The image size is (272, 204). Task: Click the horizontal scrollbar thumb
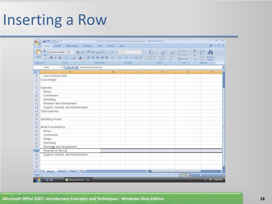[x=176, y=171]
